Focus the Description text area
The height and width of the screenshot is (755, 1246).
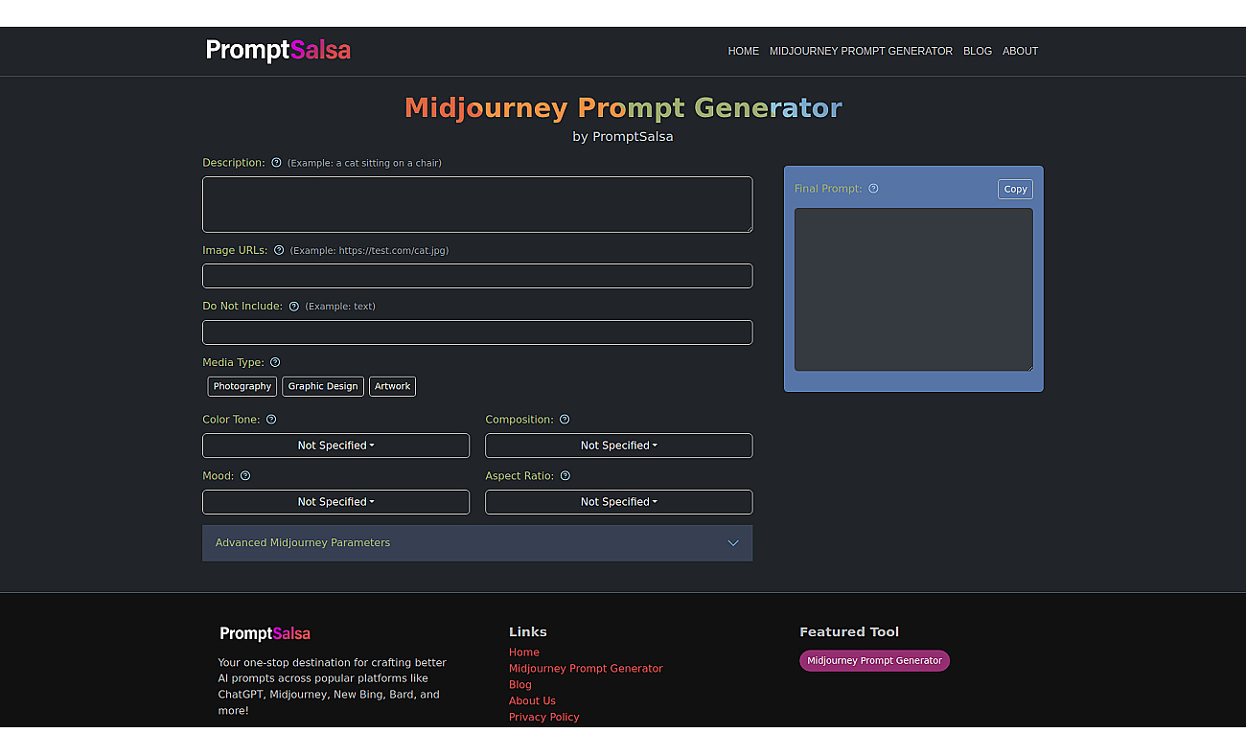click(x=477, y=204)
